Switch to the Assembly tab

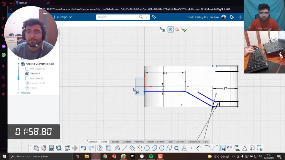[139, 142]
